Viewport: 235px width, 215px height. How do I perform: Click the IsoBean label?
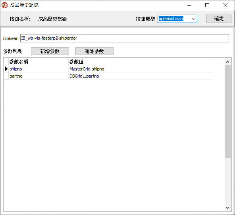pyautogui.click(x=11, y=38)
